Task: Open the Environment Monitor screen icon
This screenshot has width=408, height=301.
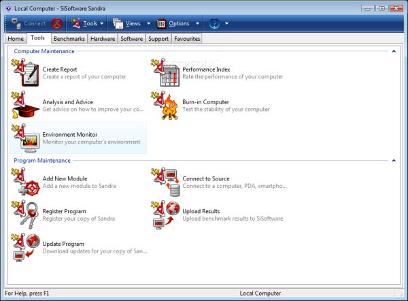Action: pyautogui.click(x=26, y=138)
